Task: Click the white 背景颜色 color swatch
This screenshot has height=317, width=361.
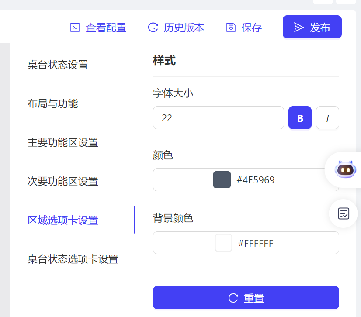Action: click(223, 243)
